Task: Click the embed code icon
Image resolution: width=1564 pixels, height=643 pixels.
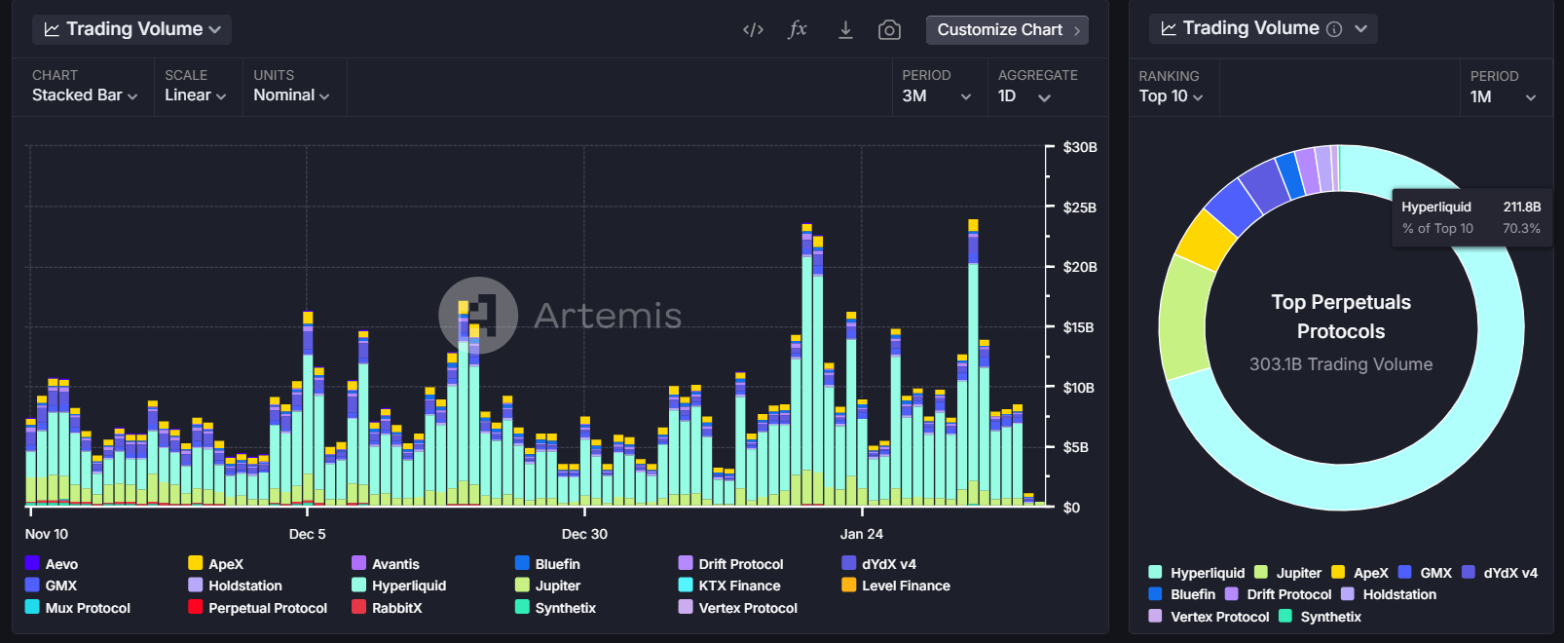Action: (753, 30)
